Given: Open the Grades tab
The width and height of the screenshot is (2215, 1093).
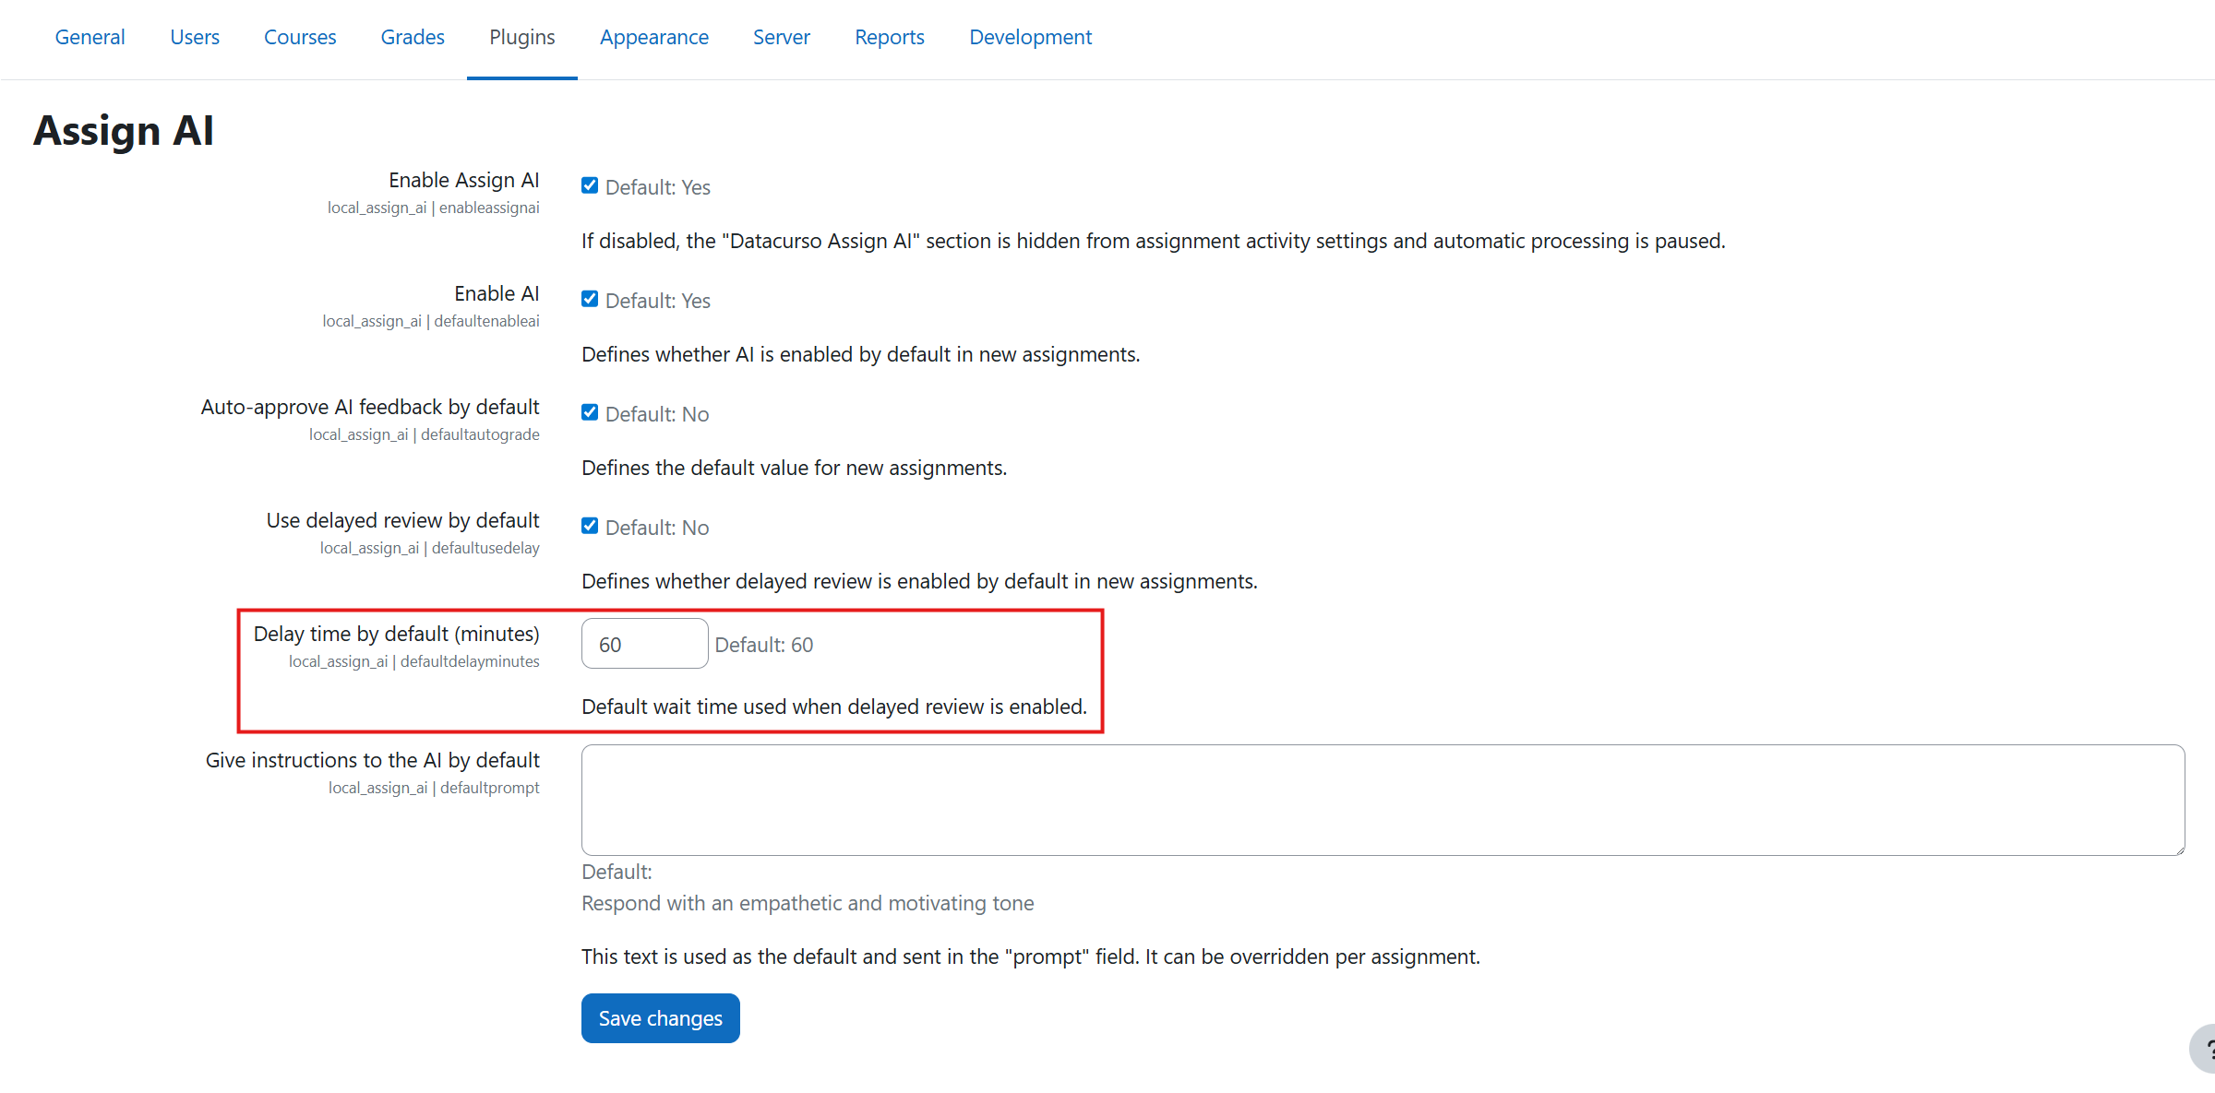Looking at the screenshot, I should (x=413, y=37).
